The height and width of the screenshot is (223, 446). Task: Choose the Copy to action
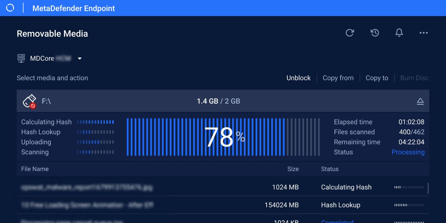pos(377,78)
